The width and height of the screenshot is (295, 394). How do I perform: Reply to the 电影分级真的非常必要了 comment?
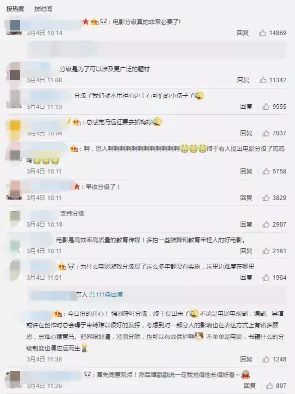(242, 33)
